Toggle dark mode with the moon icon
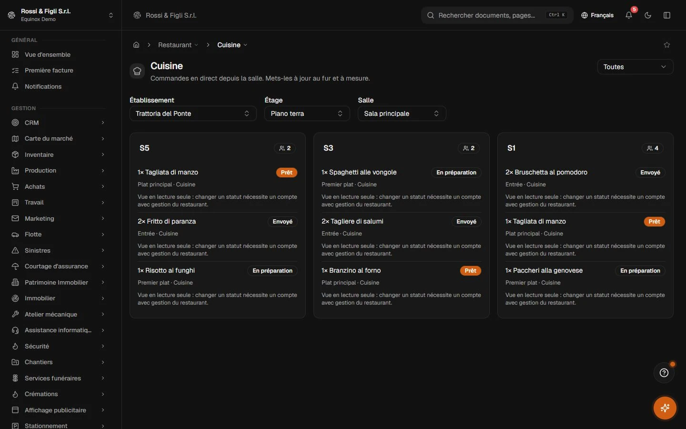 (648, 15)
